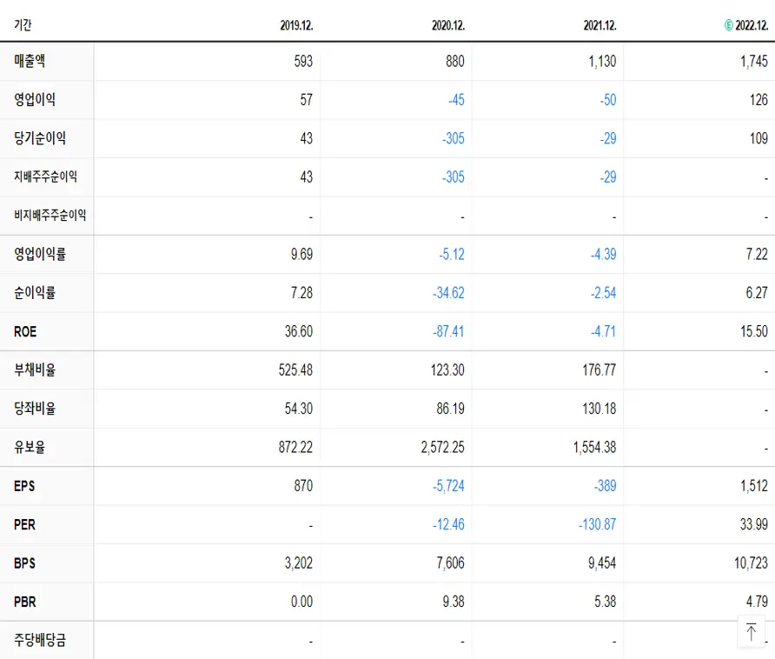Click the PBR row label
Viewport: 775px width, 659px height.
[25, 602]
